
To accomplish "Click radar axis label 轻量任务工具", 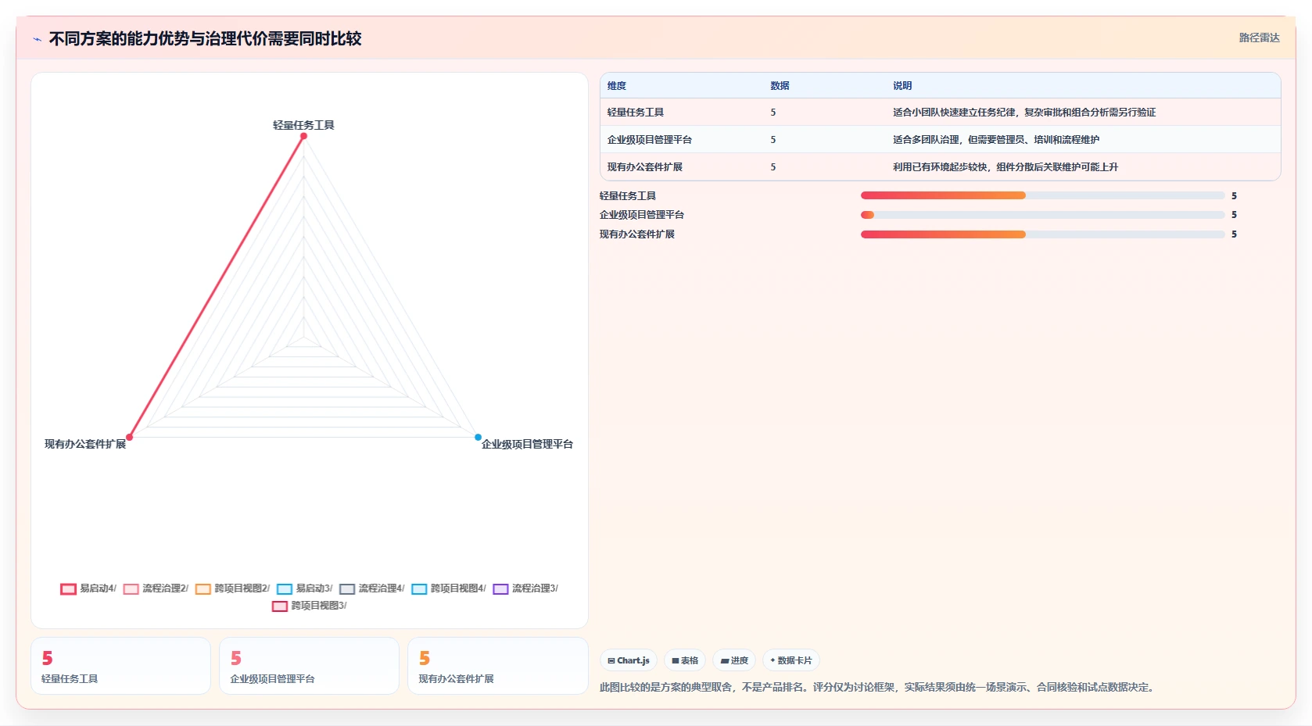I will (x=303, y=125).
